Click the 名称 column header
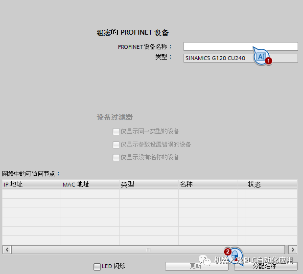303x274 pixels. tap(208, 184)
